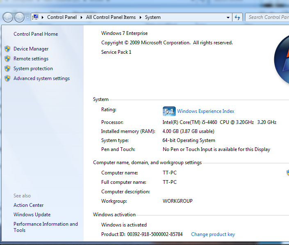Click TT-PC value beside Full computer name
289x245 pixels.
(x=170, y=182)
